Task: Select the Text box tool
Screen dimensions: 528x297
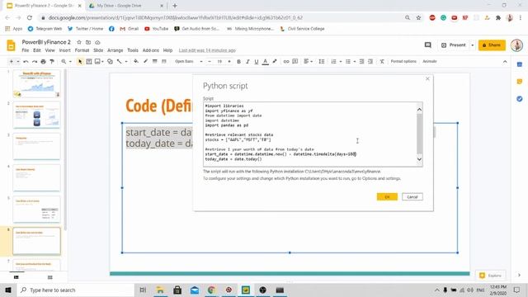Action: 89,62
